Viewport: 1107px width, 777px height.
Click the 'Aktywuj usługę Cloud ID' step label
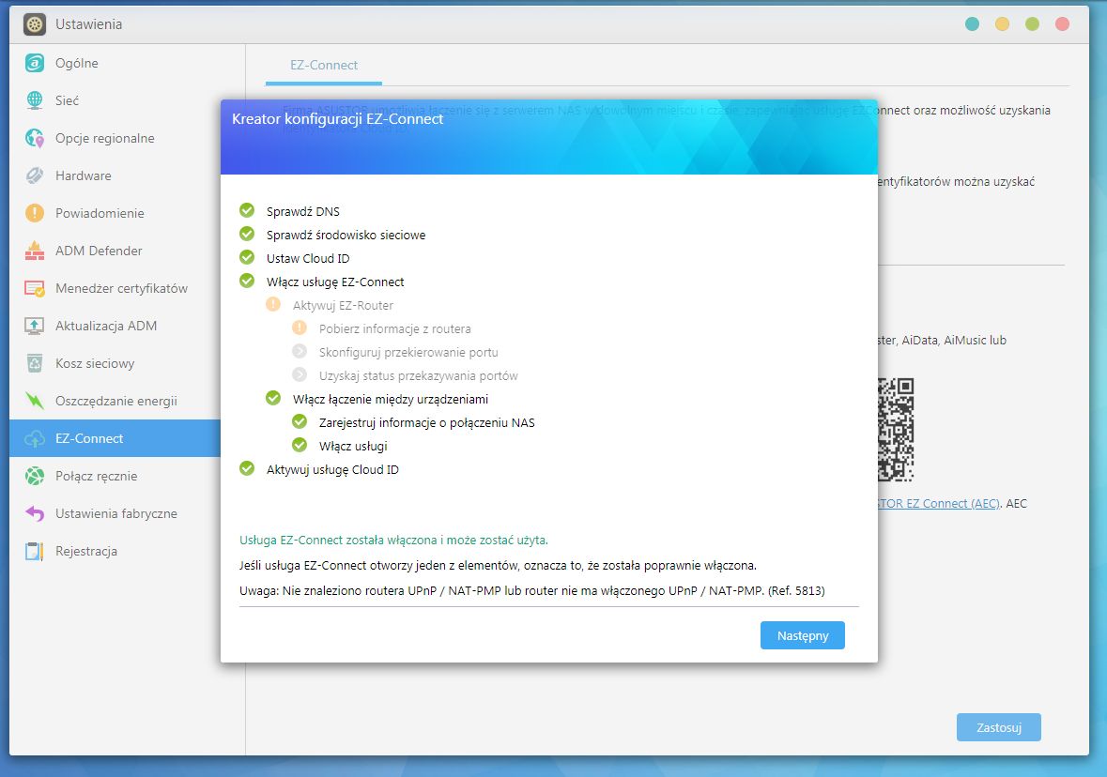coord(332,469)
